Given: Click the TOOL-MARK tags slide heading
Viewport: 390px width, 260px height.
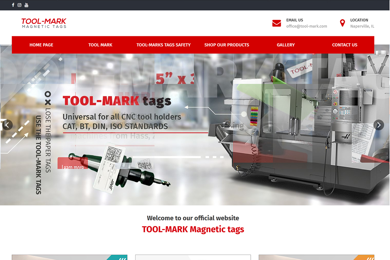Looking at the screenshot, I should coord(117,101).
